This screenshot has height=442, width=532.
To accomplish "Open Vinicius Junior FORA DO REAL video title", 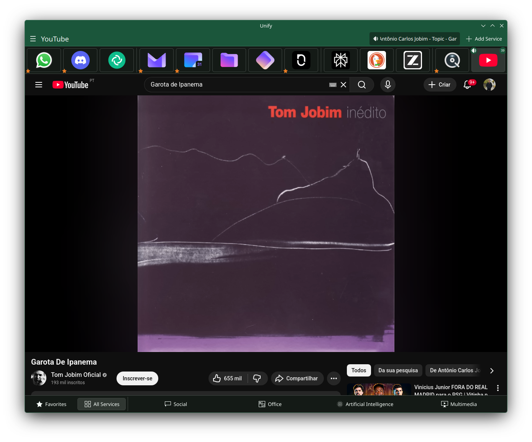I will pyautogui.click(x=451, y=390).
